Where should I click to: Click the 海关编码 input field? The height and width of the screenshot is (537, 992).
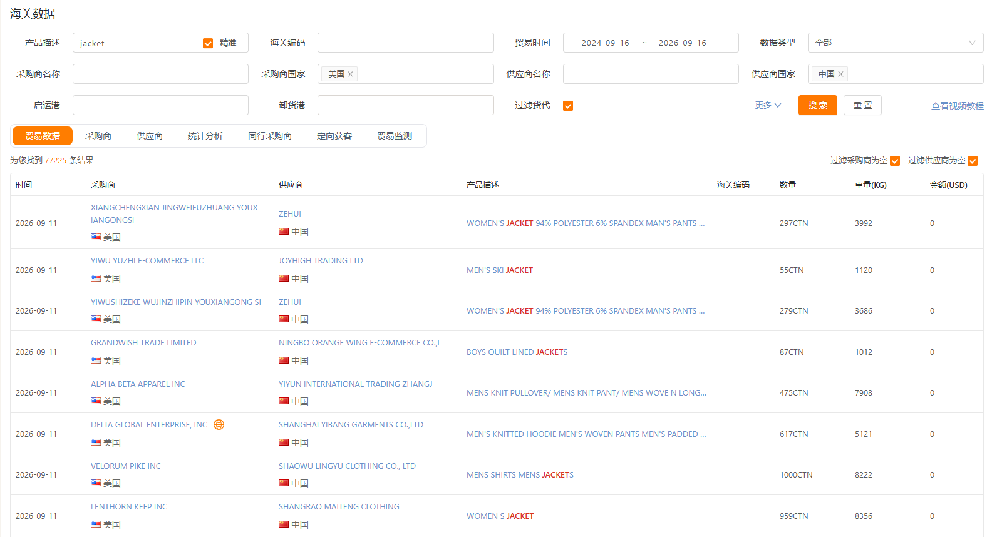pos(405,43)
